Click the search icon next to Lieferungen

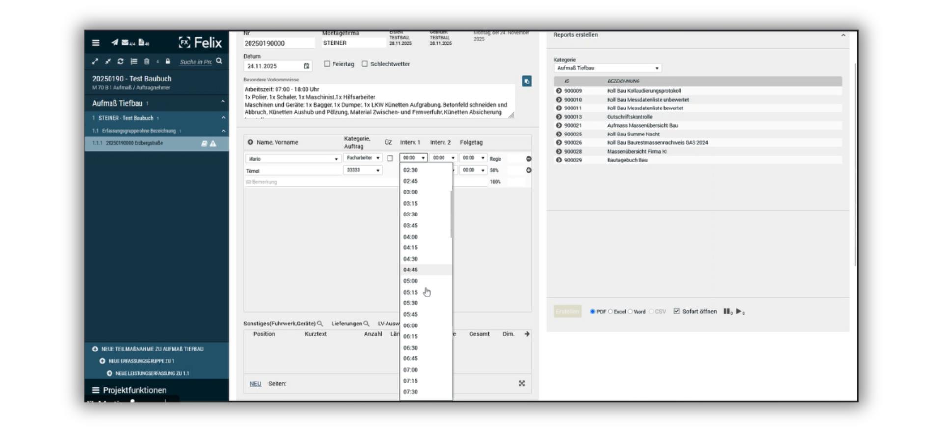coord(366,324)
